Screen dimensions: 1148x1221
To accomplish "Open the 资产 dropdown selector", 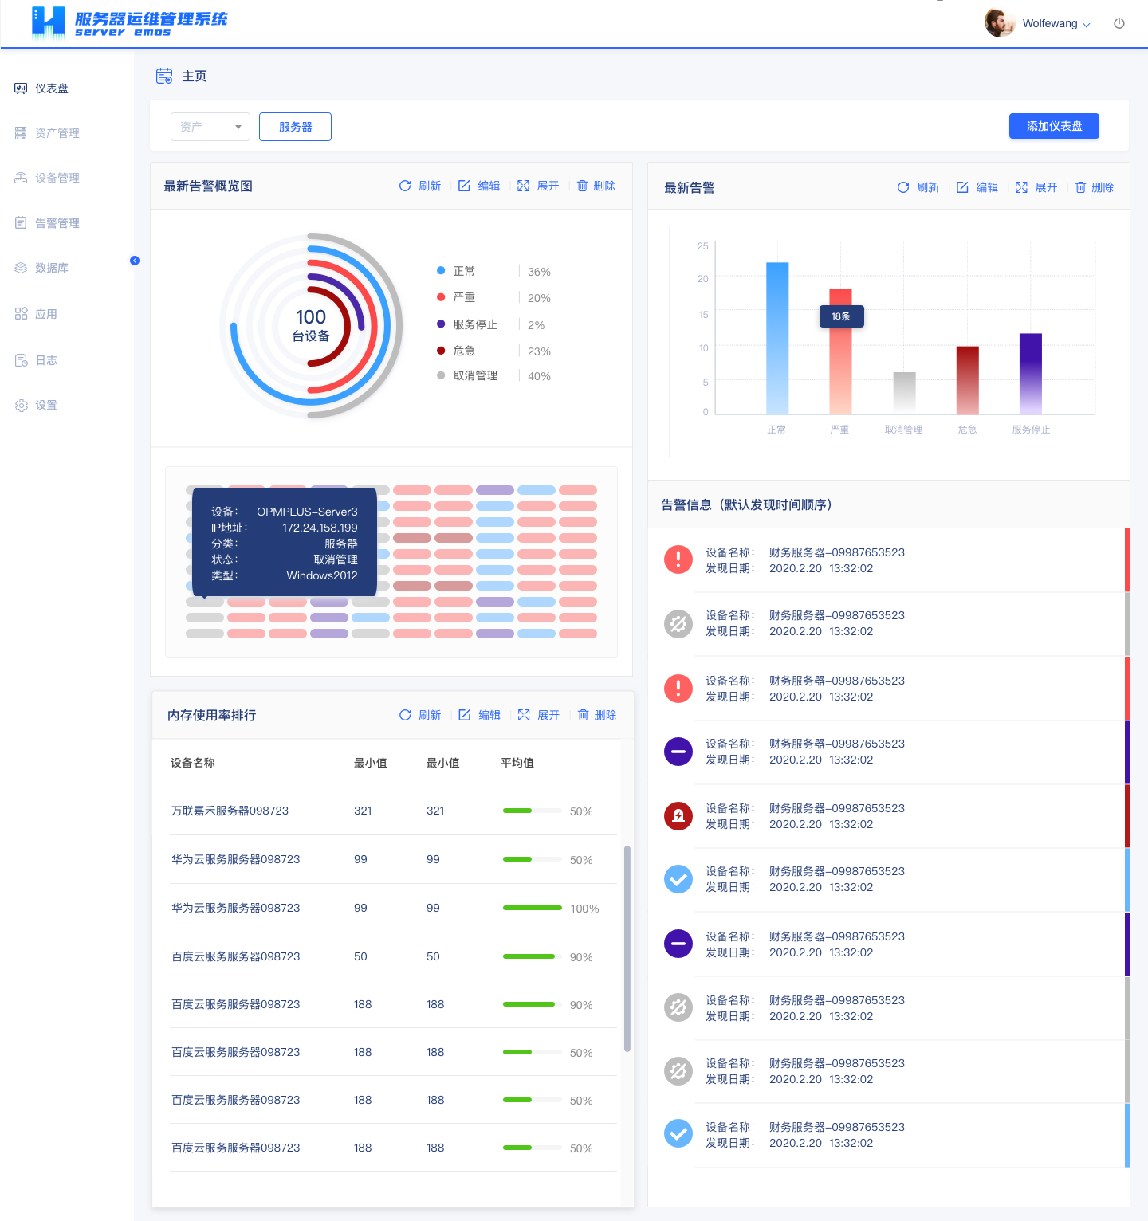I will coord(210,127).
